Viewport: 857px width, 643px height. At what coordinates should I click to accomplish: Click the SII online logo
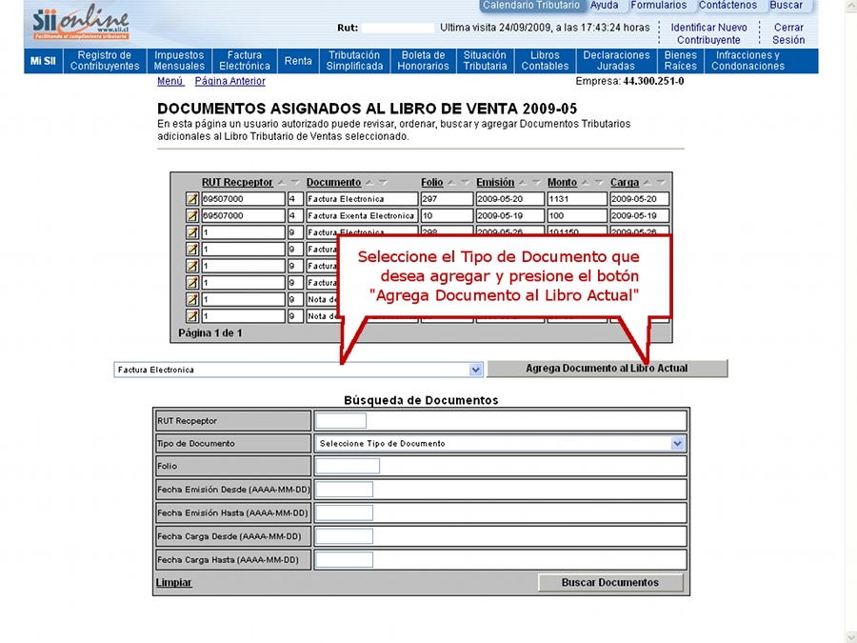click(81, 23)
